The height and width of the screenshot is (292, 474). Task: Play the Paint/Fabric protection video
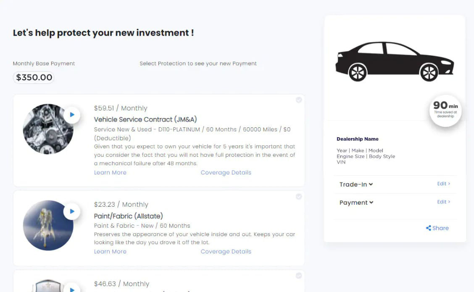point(72,211)
